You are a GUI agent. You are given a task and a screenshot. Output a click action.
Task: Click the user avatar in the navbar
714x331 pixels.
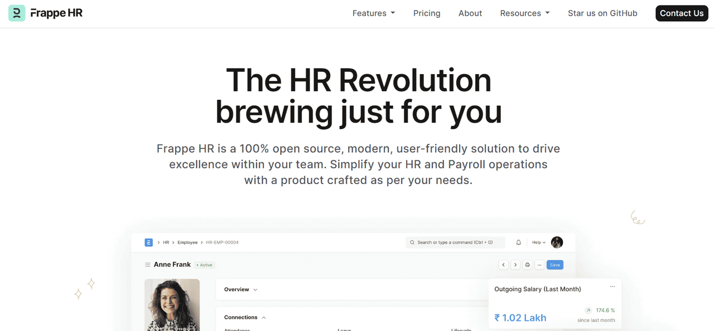click(x=557, y=242)
